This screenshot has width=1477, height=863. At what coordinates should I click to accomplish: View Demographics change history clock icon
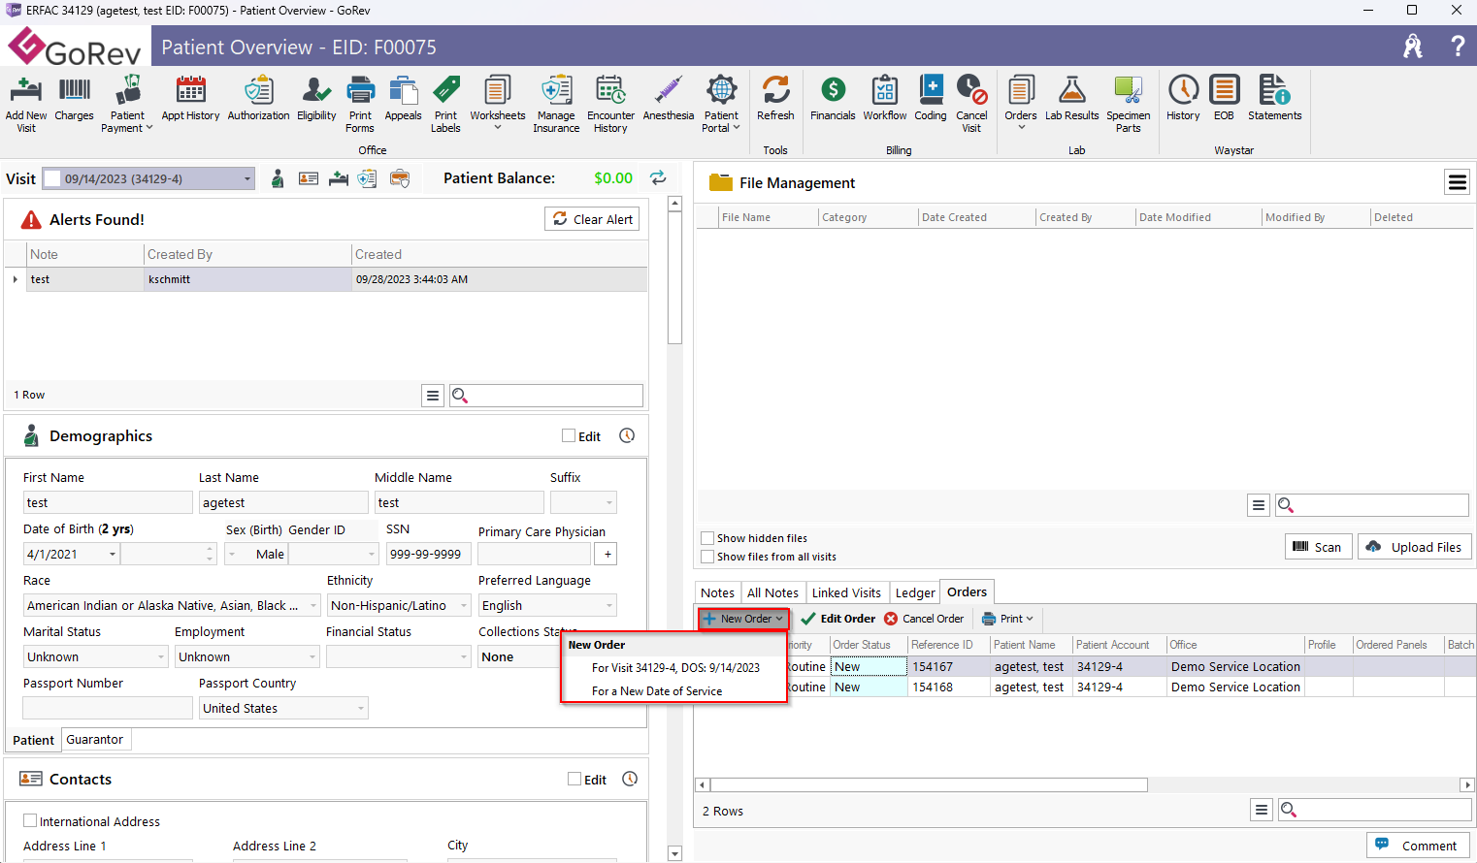pos(627,435)
